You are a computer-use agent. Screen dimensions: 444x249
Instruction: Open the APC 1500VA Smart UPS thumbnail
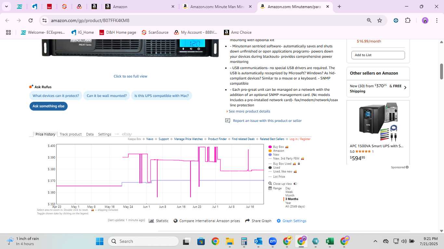378,122
